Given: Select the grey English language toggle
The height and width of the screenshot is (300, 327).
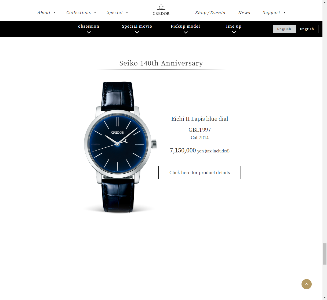Looking at the screenshot, I should (284, 29).
